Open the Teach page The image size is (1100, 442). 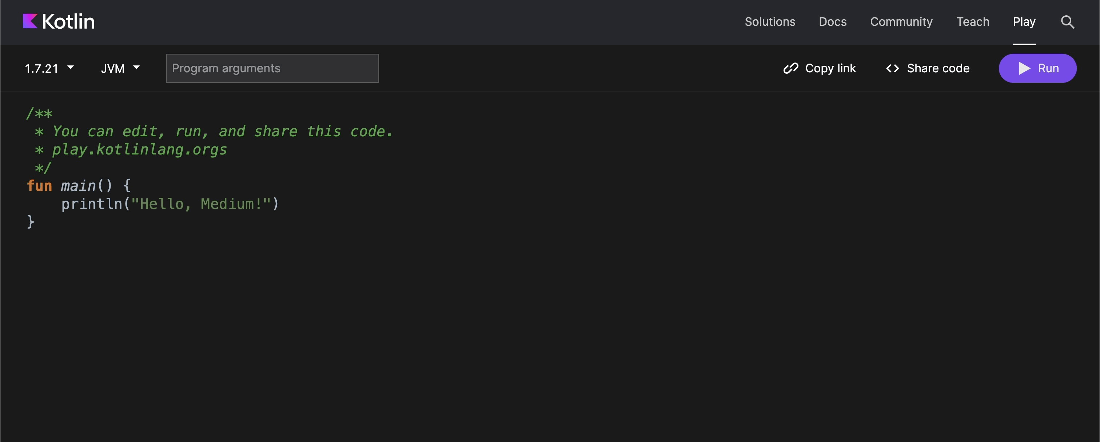coord(972,22)
